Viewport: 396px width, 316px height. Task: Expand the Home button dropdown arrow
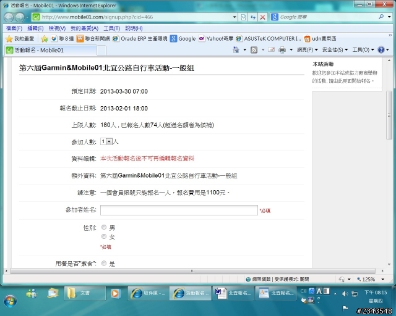coord(244,50)
